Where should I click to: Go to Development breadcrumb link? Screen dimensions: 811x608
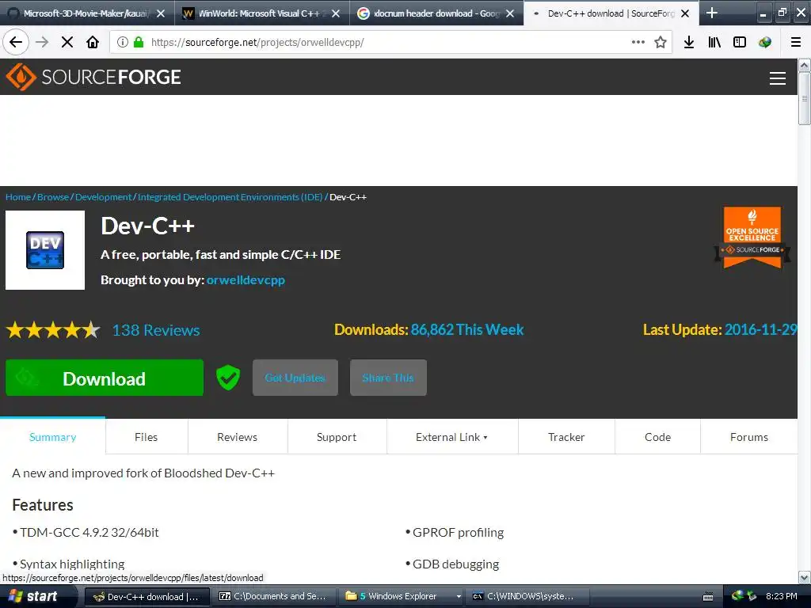click(x=104, y=197)
